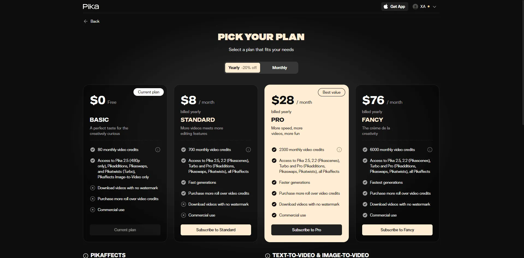This screenshot has width=524, height=258.
Task: Click info icon beside Pikaffects heading
Action: (x=86, y=256)
